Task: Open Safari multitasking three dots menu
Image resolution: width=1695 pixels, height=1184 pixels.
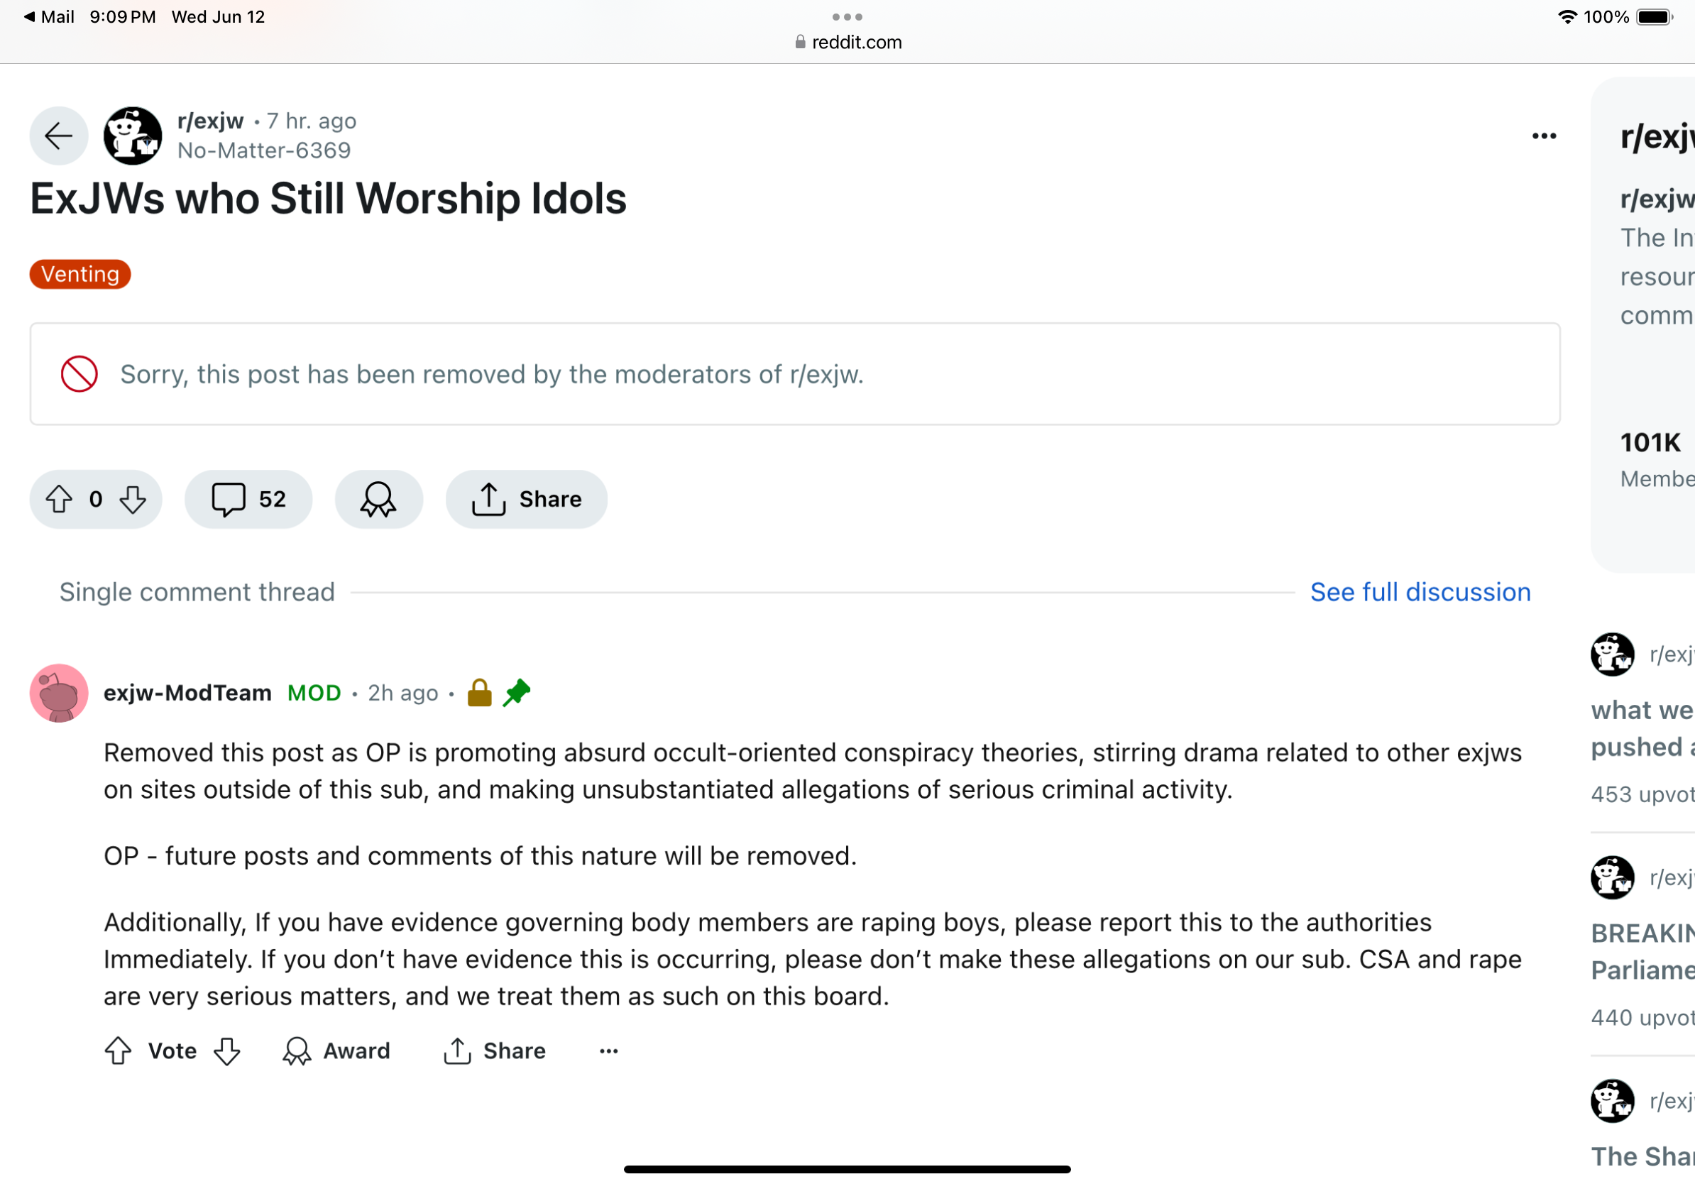Action: pos(847,16)
